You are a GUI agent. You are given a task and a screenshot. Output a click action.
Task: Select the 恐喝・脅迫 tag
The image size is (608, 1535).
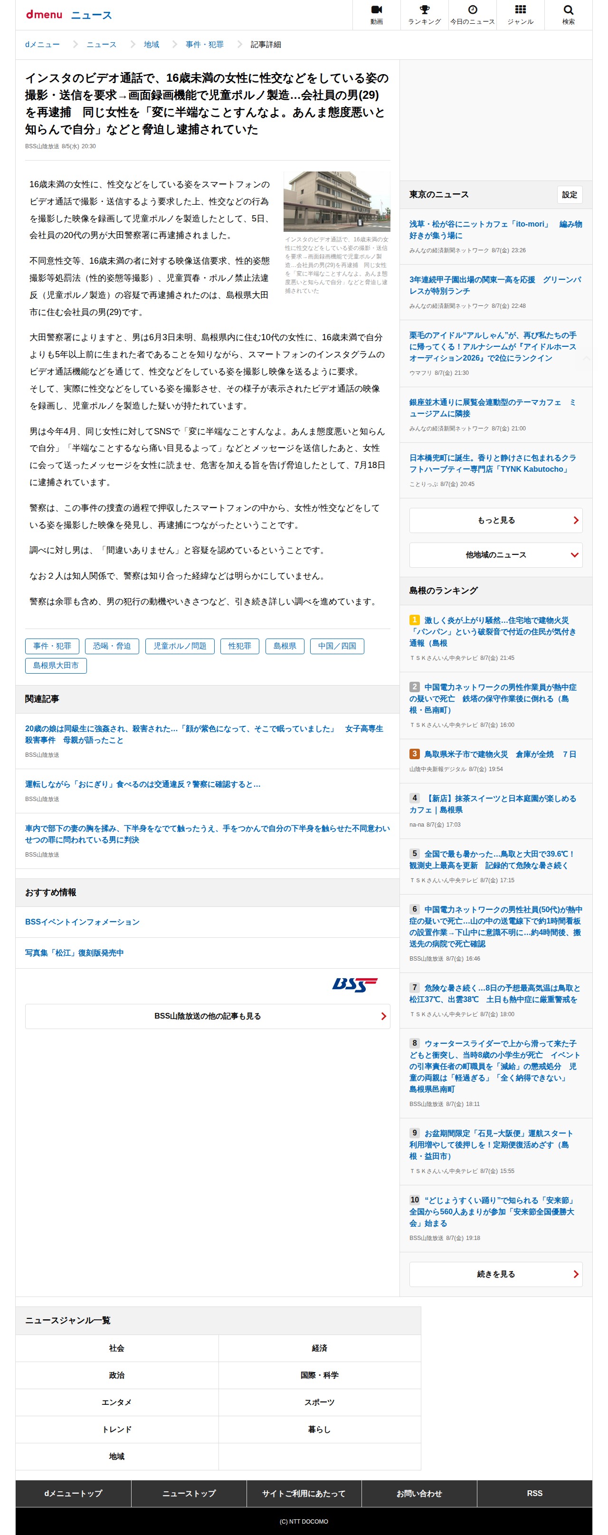[x=112, y=646]
